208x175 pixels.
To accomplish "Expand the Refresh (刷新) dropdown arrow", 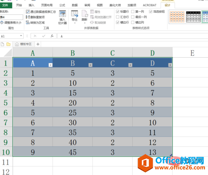I will pos(85,23).
